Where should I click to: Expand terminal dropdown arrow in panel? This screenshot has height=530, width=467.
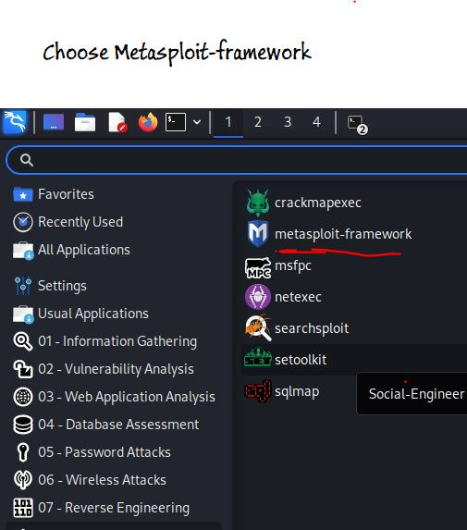click(197, 122)
